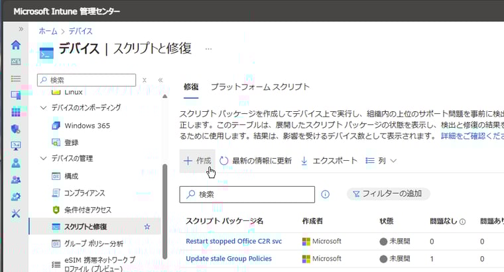Image resolution: width=504 pixels, height=272 pixels.
Task: Open Groups icon in left rail
Action: (x=16, y=179)
